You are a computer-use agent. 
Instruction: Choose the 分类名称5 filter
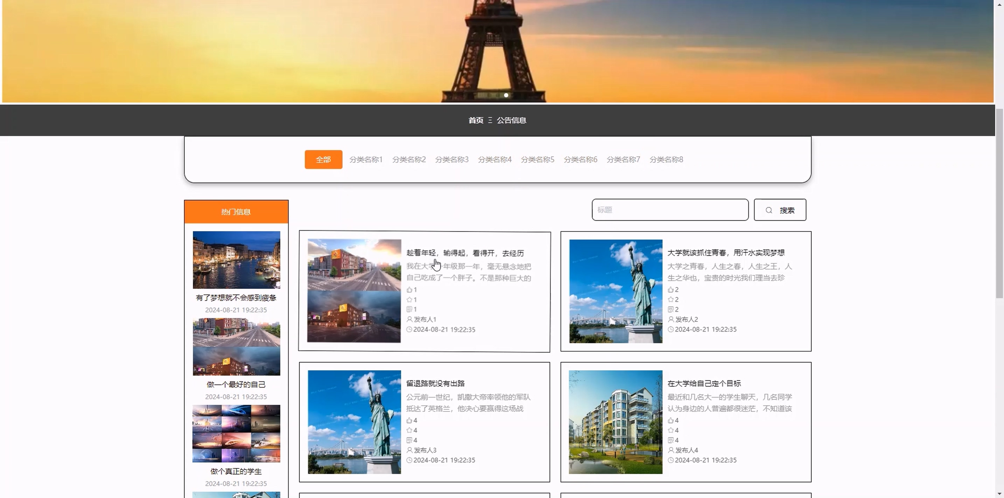[537, 159]
